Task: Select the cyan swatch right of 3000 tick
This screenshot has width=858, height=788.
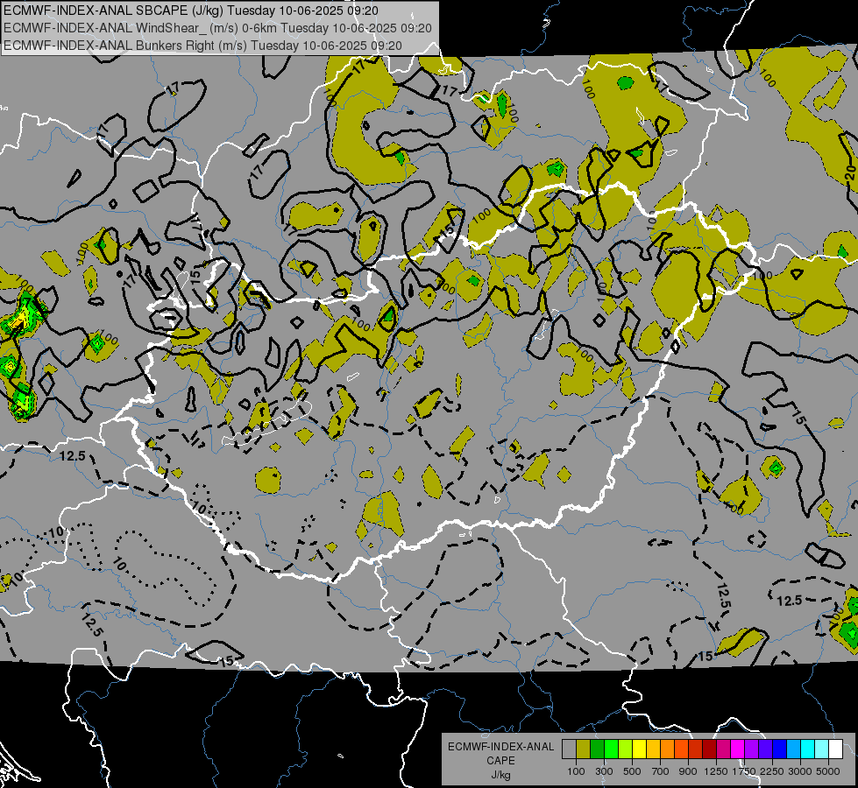Action: 808,749
